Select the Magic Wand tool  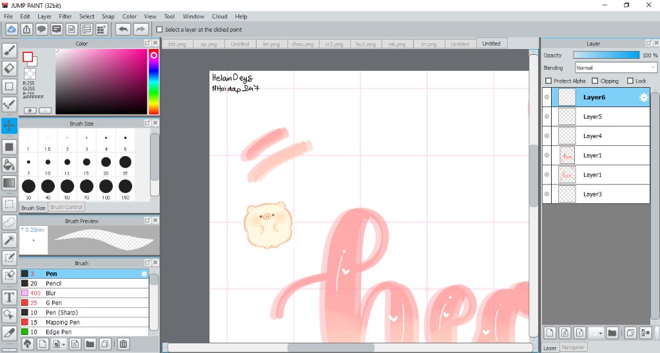coord(9,239)
